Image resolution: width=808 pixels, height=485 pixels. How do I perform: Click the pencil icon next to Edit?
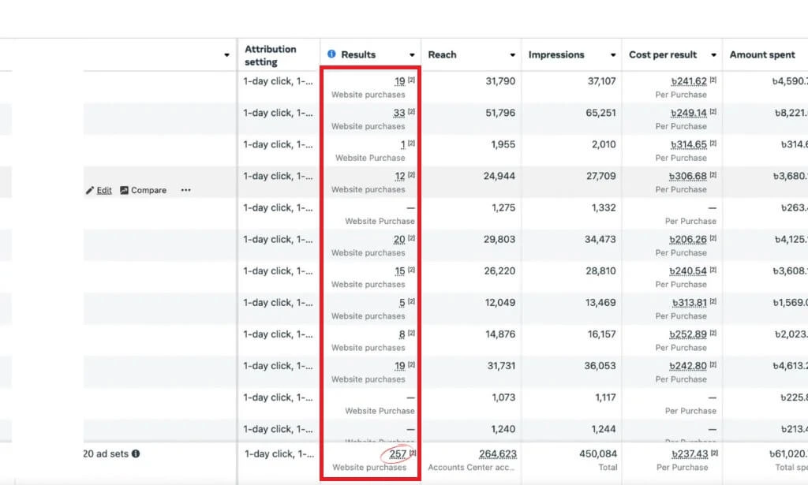90,190
